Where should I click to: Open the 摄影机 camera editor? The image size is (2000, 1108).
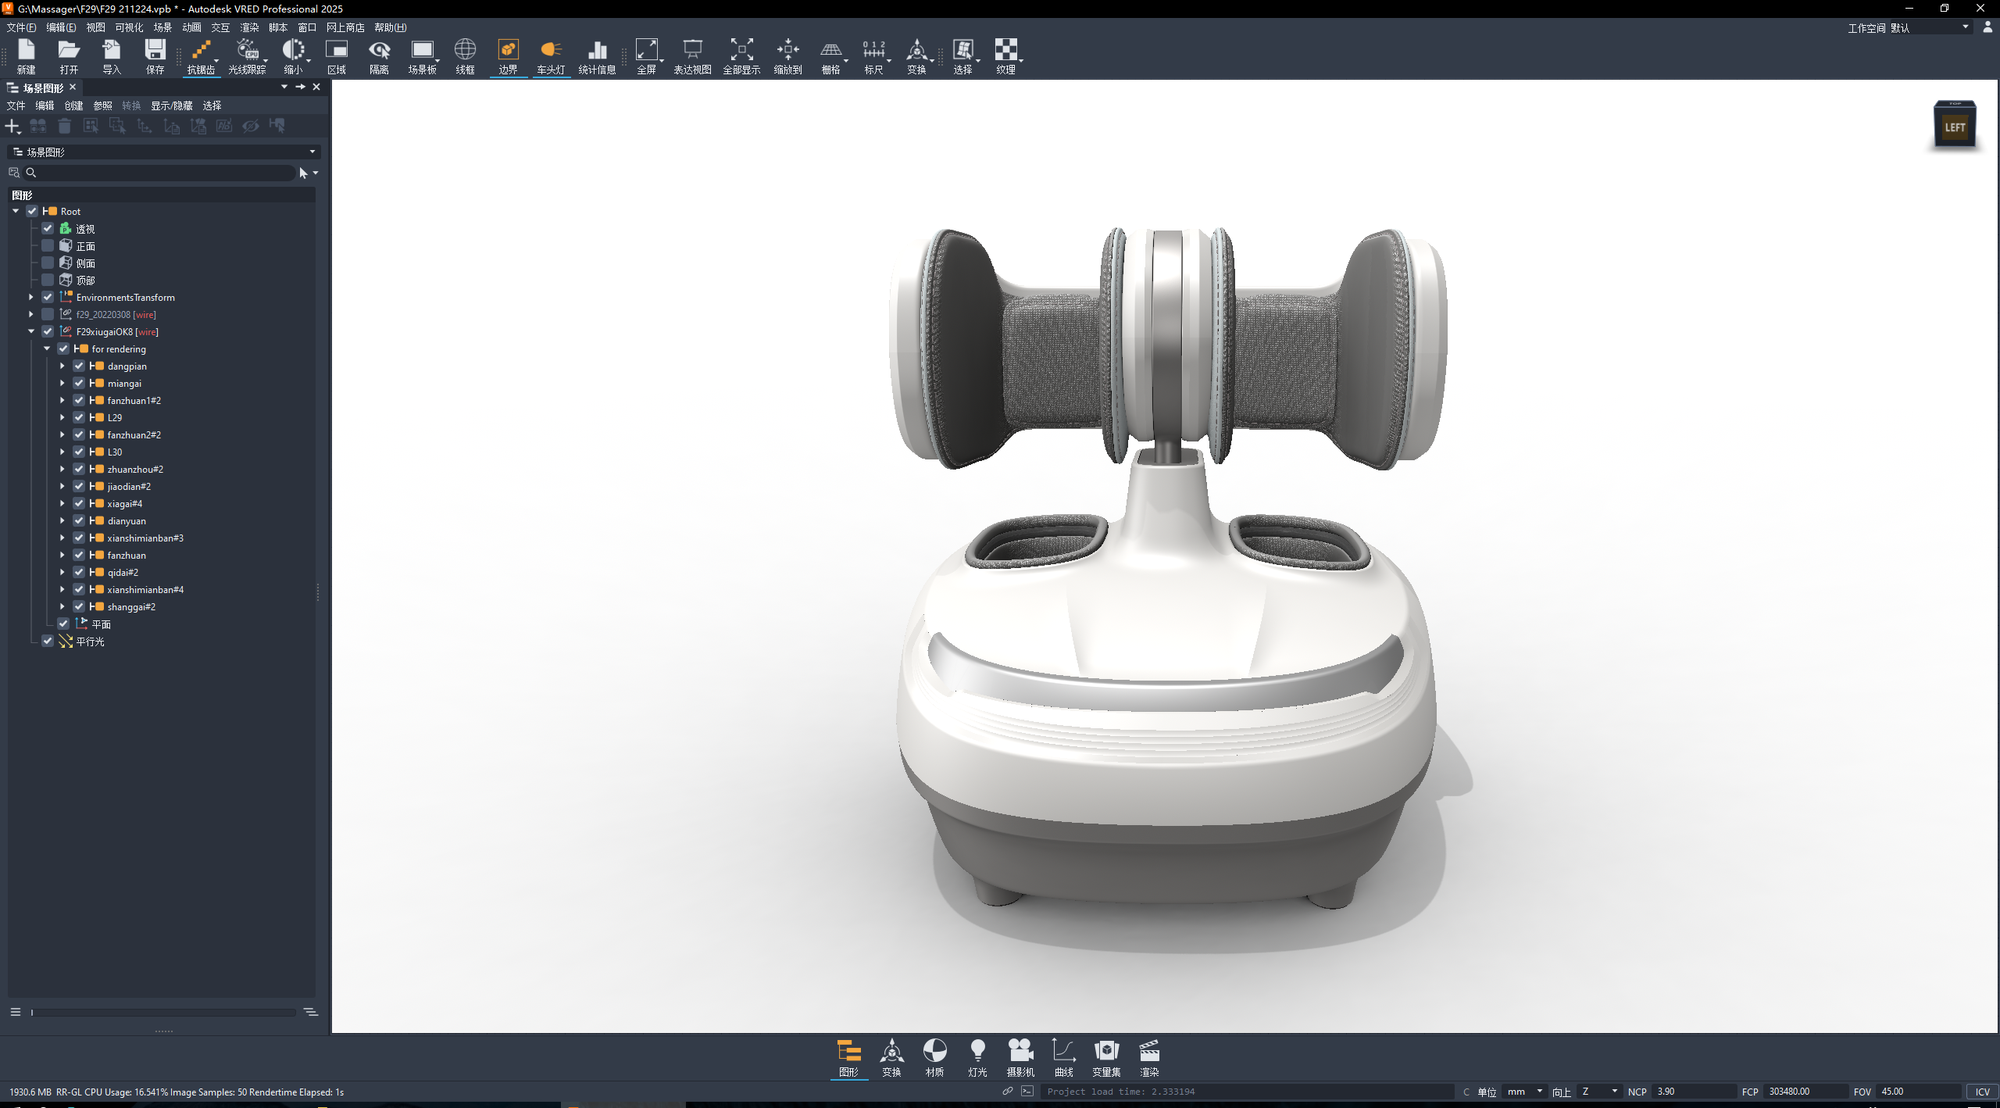1020,1057
